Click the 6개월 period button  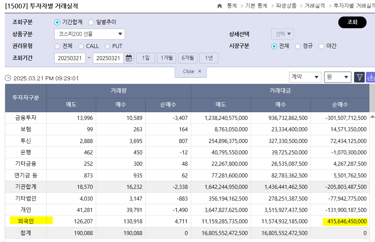point(188,58)
